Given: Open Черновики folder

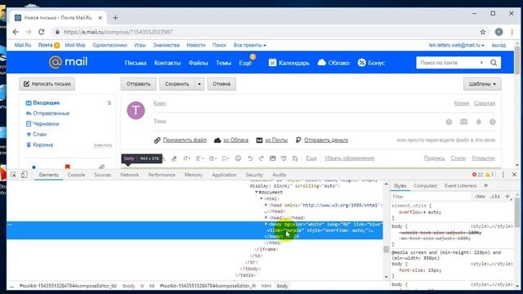Looking at the screenshot, I should pyautogui.click(x=46, y=123).
